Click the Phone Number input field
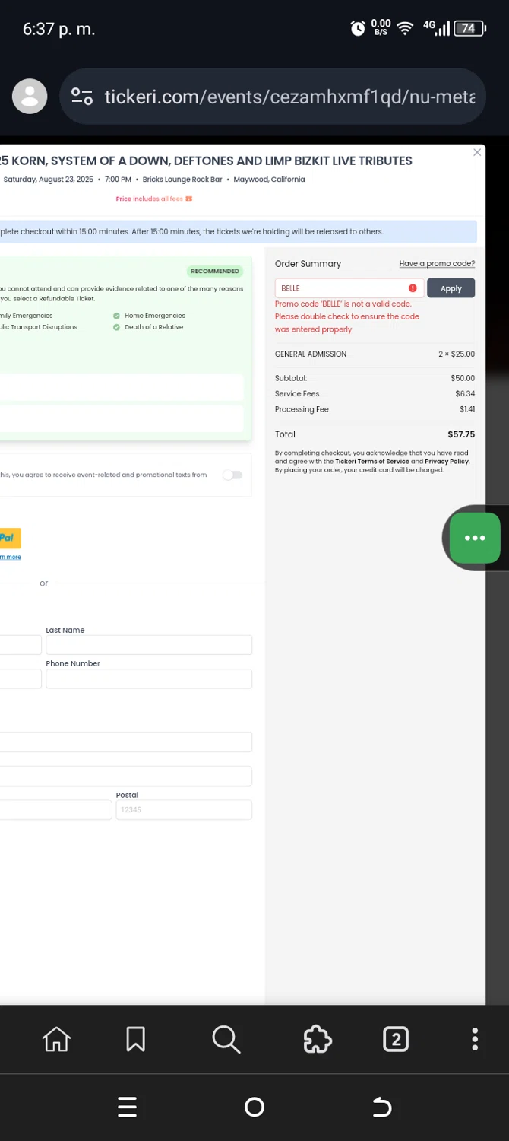The width and height of the screenshot is (509, 1141). coord(149,679)
